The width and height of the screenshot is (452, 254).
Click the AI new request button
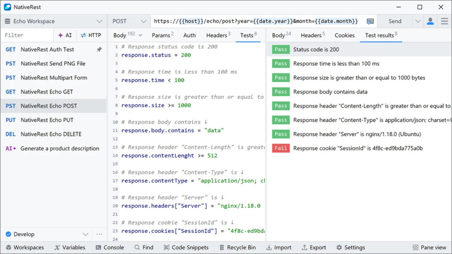[x=65, y=35]
